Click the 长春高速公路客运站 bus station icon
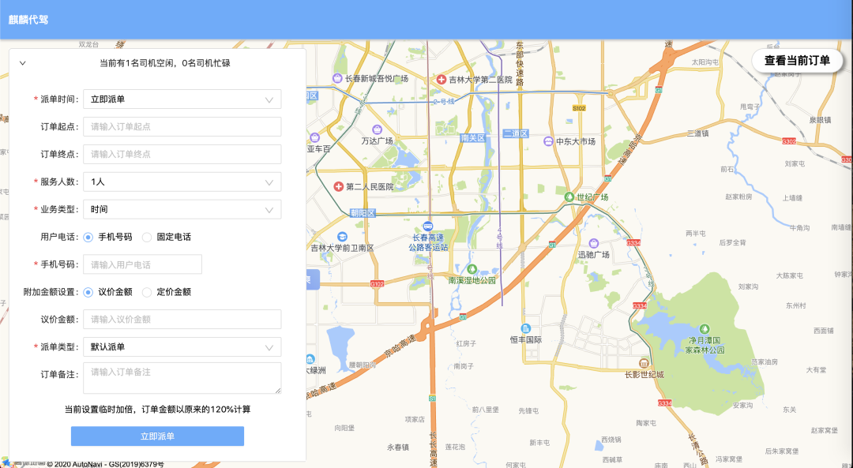Screen dimensions: 853x468 point(429,227)
